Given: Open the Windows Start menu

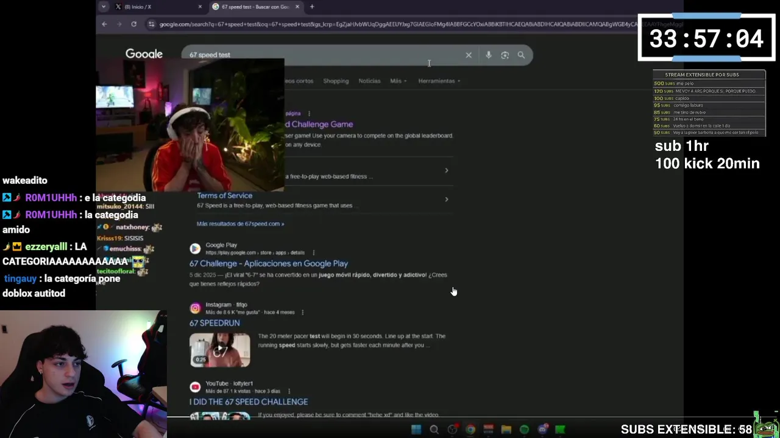Looking at the screenshot, I should tap(416, 429).
